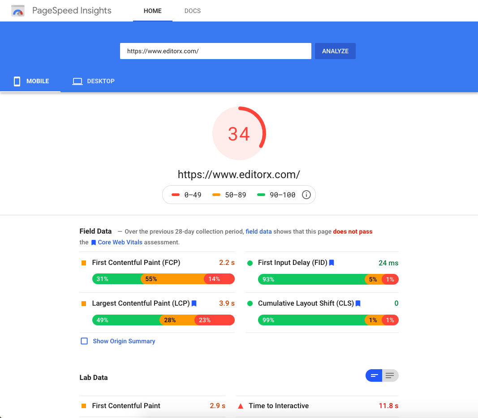Viewport: 478px width, 418px height.
Task: Click the 'First Input Delay (FID)' label
Action: click(293, 262)
